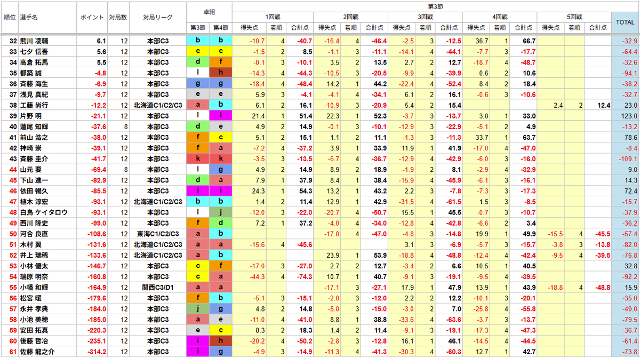Select player name 佐藤 龍之介
640x358 pixels.
pyautogui.click(x=38, y=352)
